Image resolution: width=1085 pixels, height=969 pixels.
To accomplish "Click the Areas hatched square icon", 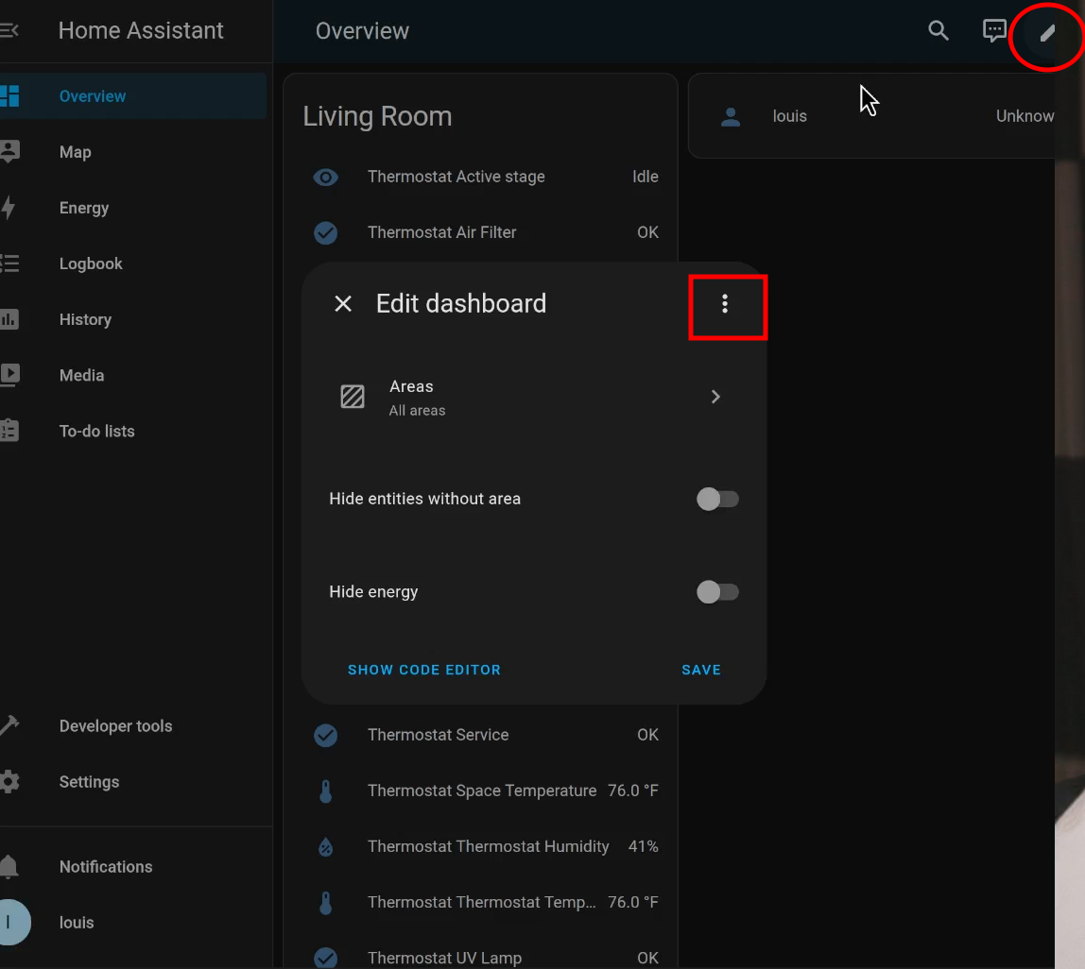I will coord(353,397).
